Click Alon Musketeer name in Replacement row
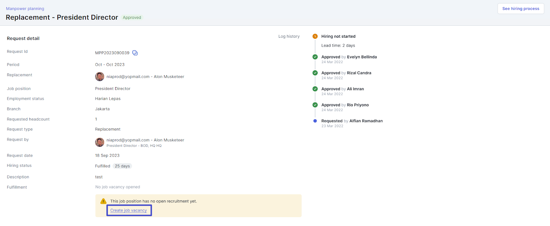 click(169, 77)
